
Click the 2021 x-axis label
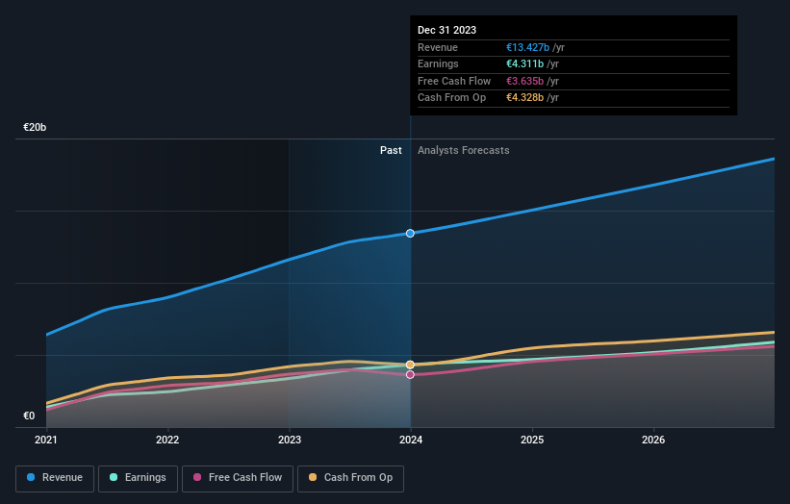click(46, 440)
